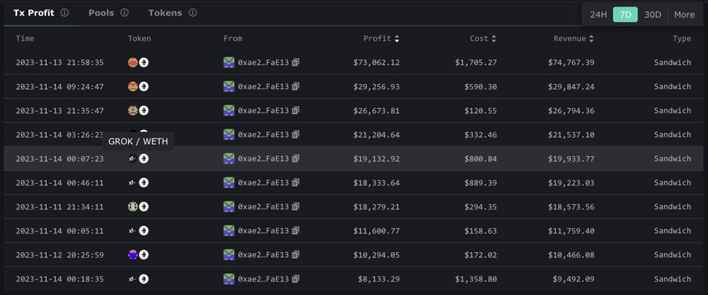The height and width of the screenshot is (295, 708).
Task: Click info icon beside Tx Profit tab
Action: pyautogui.click(x=64, y=13)
